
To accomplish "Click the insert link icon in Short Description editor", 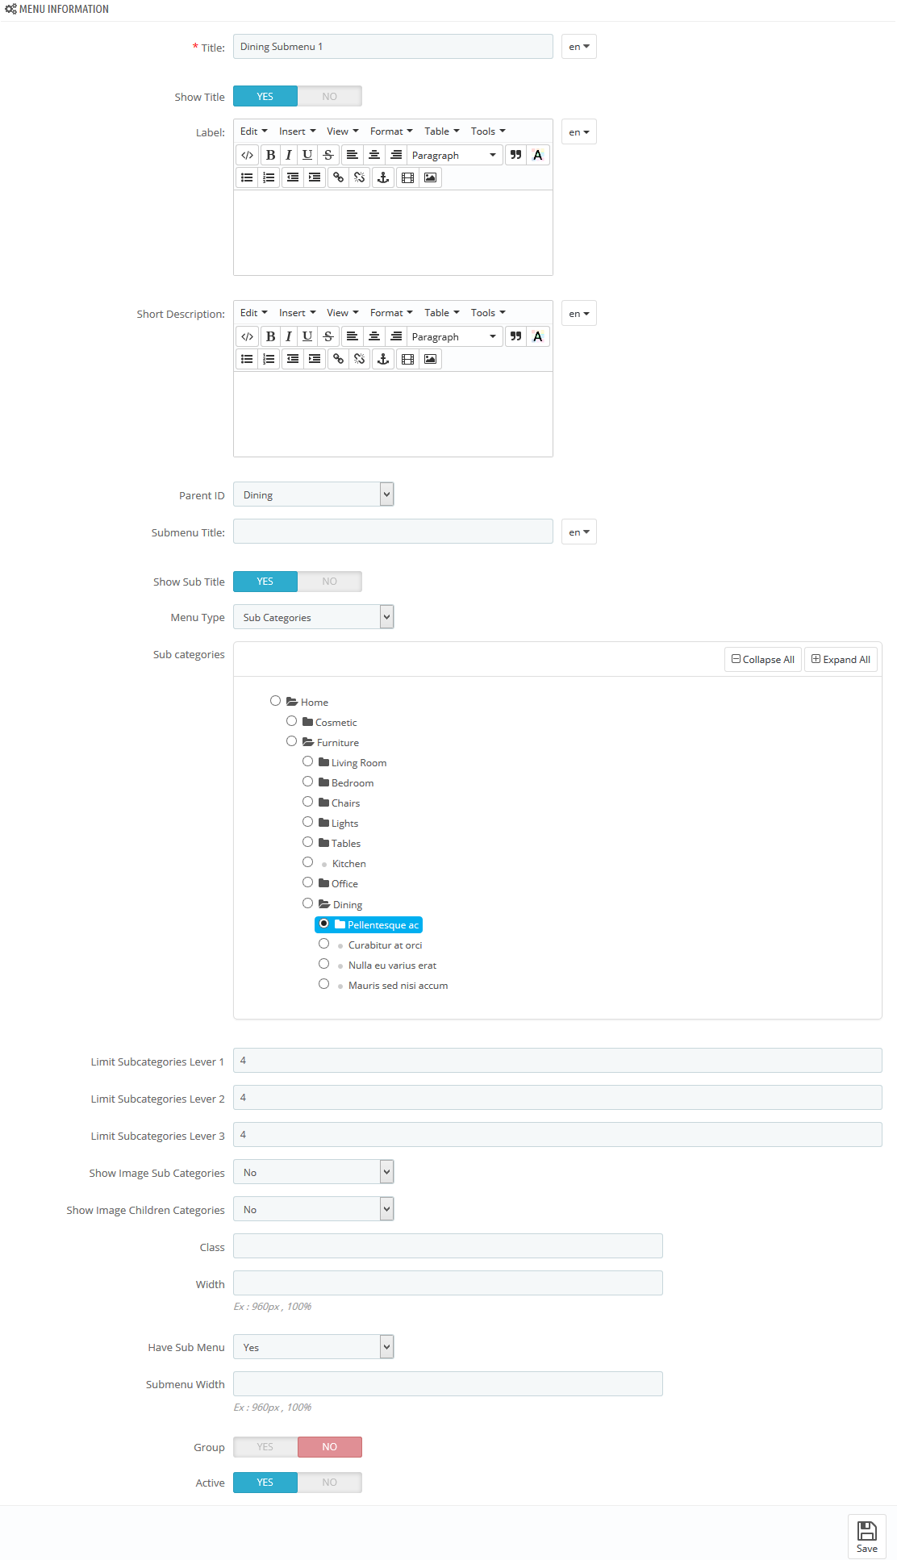I will 338,359.
